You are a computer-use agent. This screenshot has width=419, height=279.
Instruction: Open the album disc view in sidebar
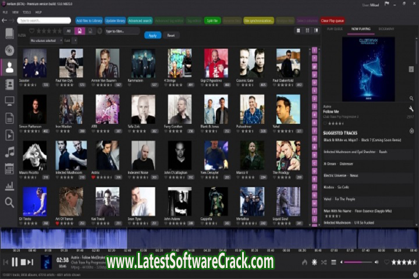point(9,51)
